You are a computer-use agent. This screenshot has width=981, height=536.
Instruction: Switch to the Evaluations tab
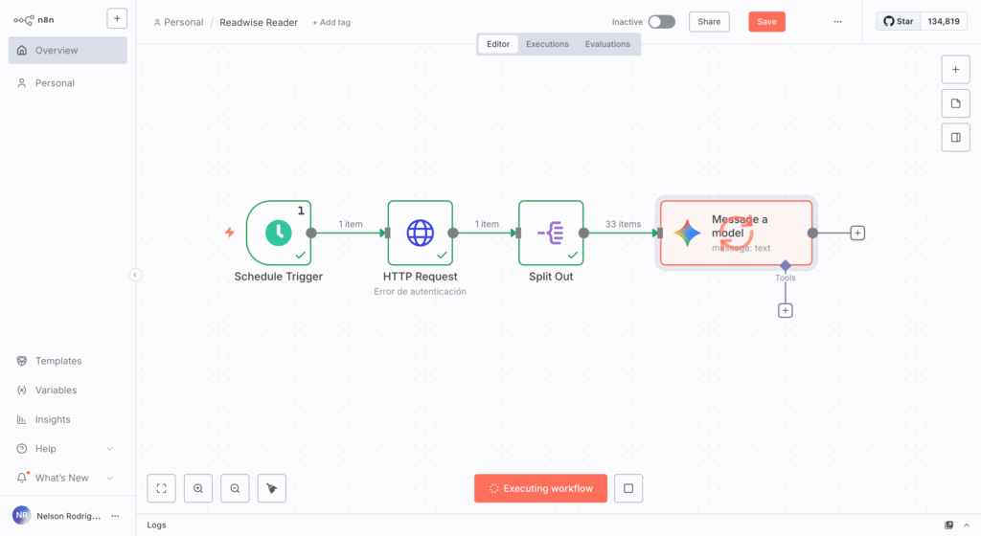[607, 44]
